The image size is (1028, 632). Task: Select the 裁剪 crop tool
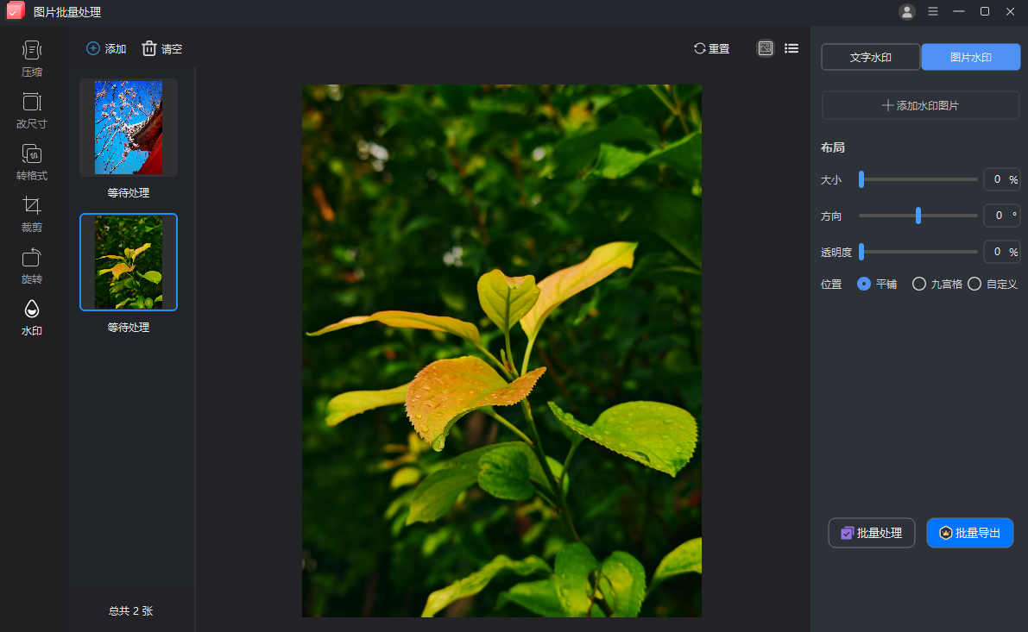32,214
